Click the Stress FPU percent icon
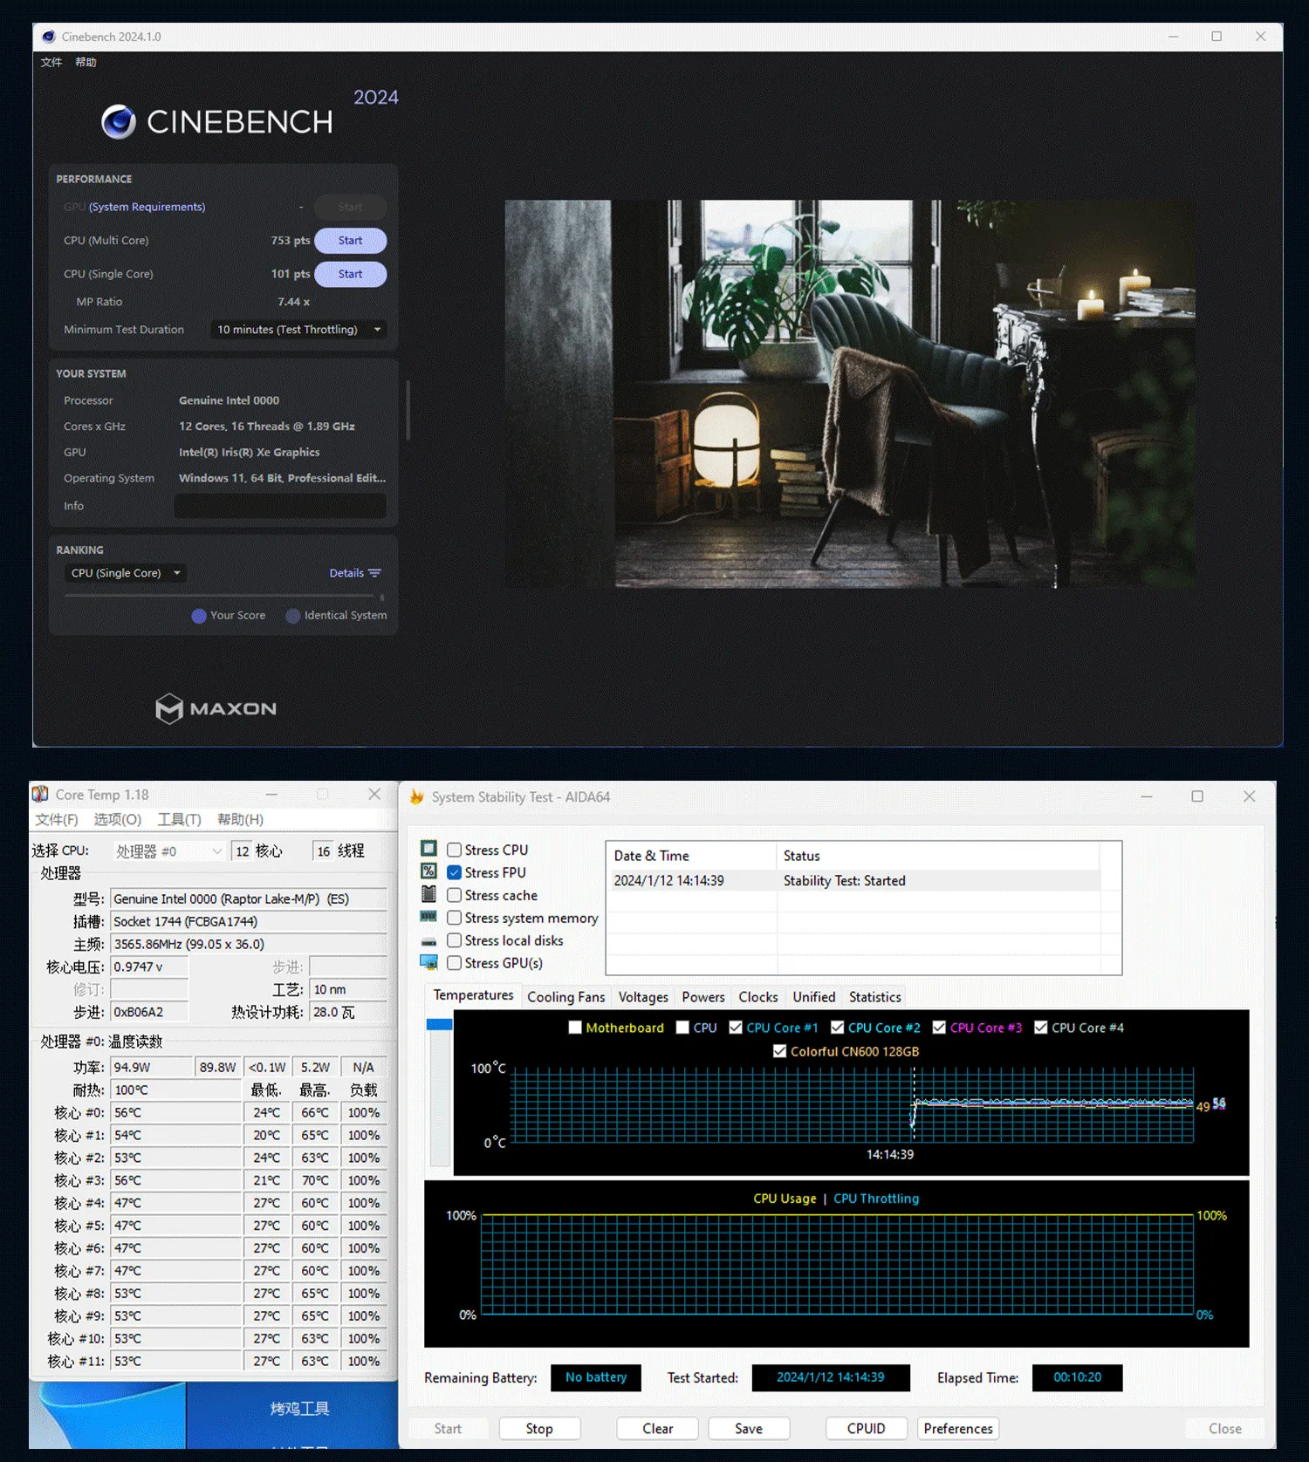 click(428, 871)
